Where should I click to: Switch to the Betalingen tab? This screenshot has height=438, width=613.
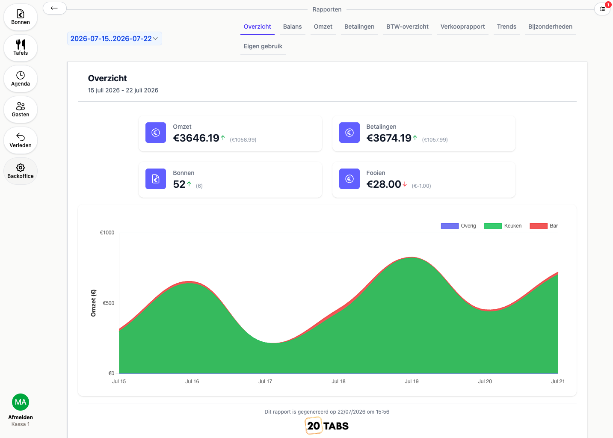click(359, 27)
